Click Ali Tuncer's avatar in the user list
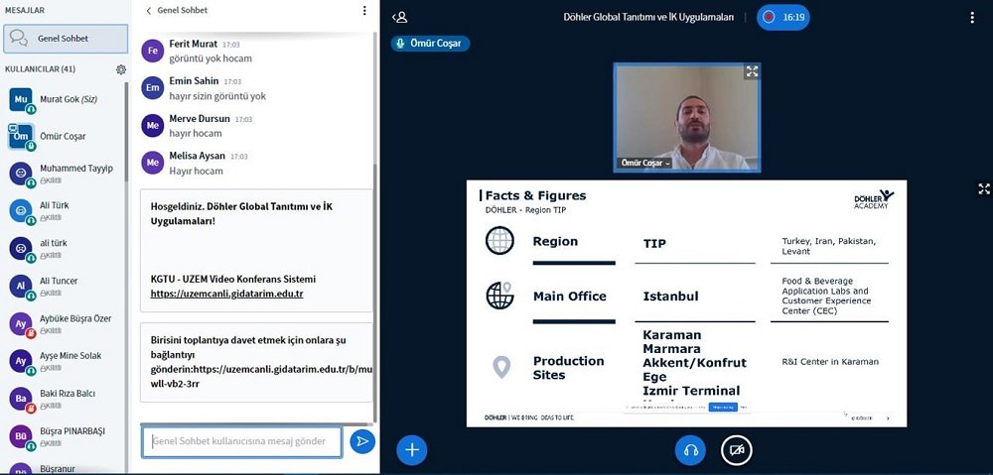 point(21,287)
